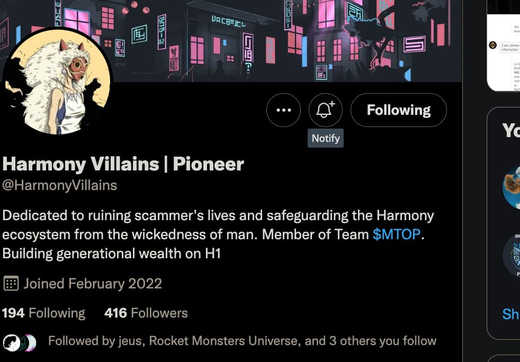Open the 'Followed by jeus, Rocket Monsters' link
The height and width of the screenshot is (362, 520).
click(242, 341)
